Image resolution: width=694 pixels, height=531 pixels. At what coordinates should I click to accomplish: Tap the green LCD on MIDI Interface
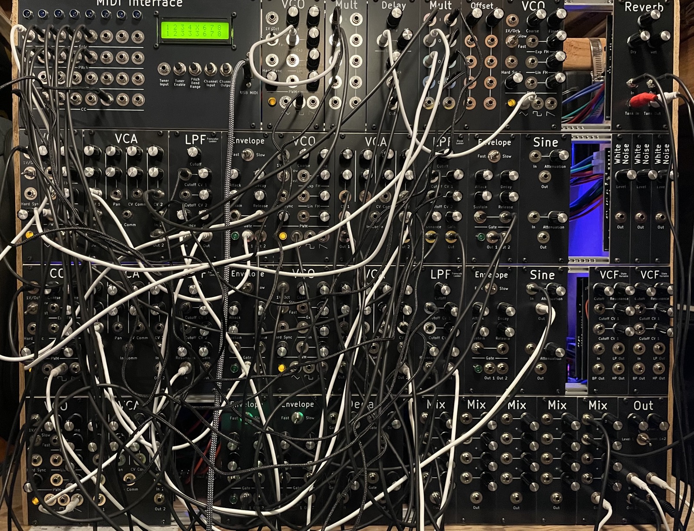tap(194, 30)
